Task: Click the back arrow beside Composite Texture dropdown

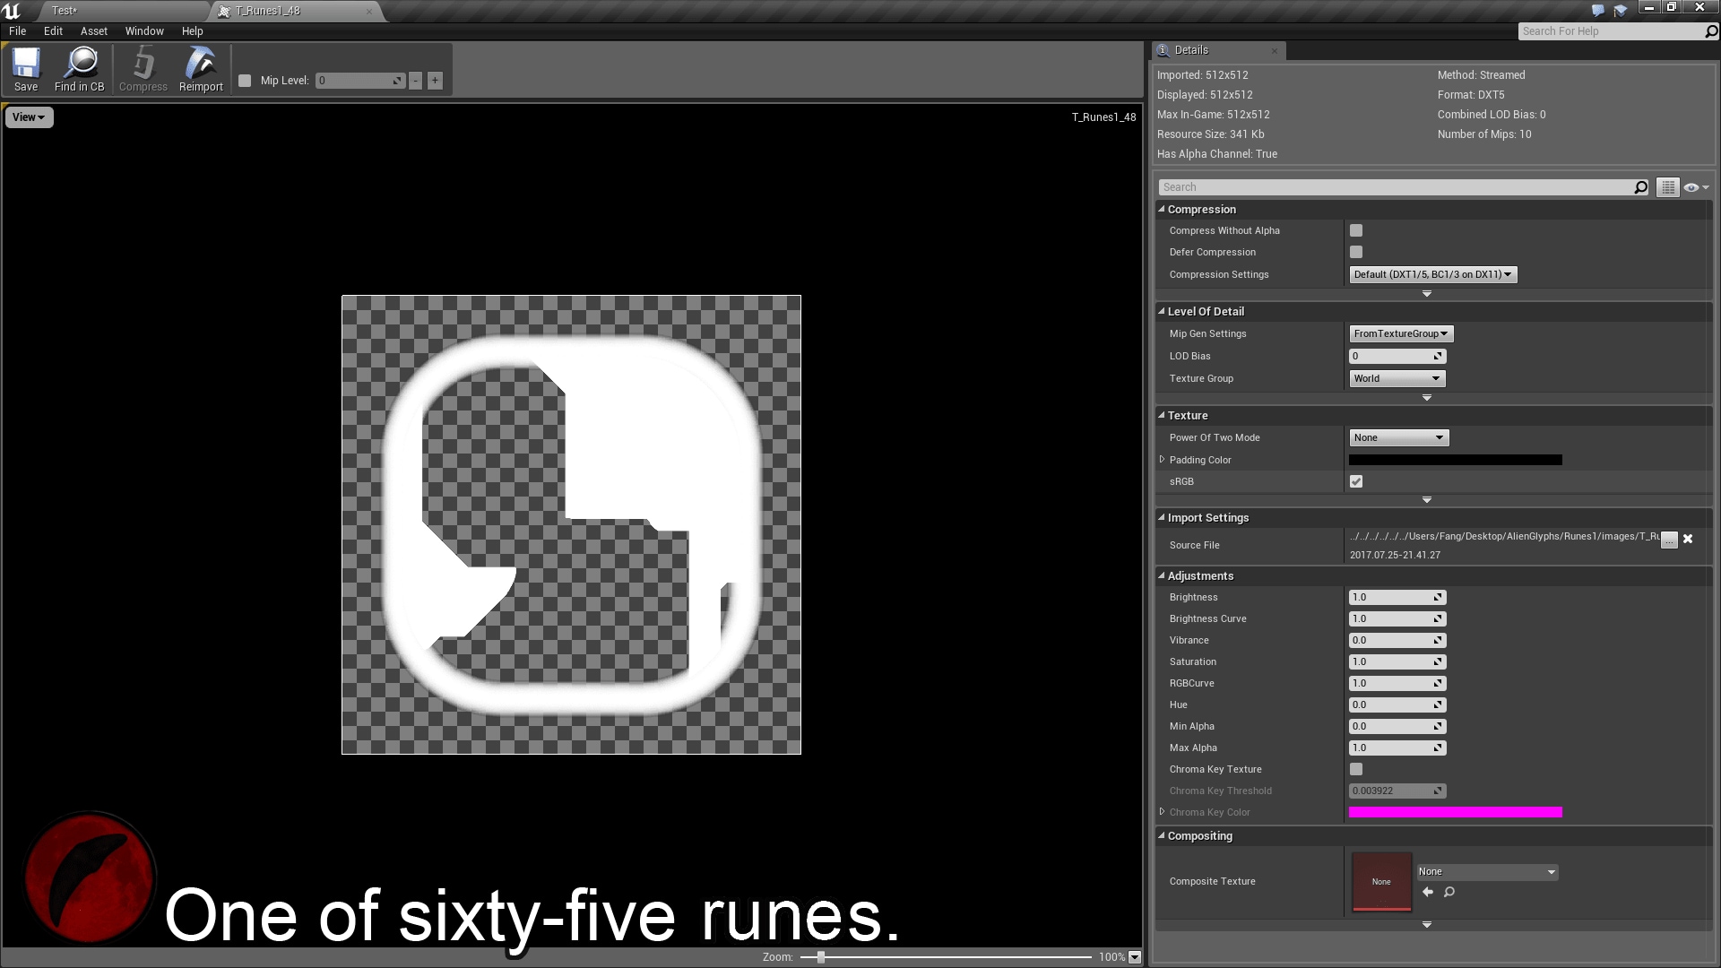Action: pyautogui.click(x=1428, y=892)
